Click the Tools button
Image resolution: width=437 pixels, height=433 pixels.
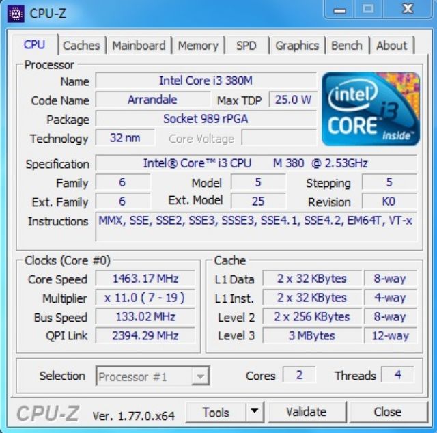[x=216, y=412]
